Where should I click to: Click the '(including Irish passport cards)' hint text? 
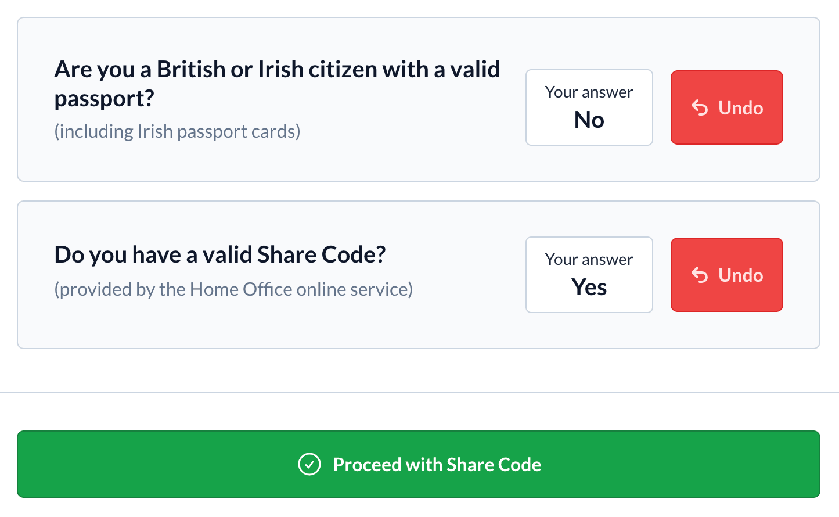[177, 131]
